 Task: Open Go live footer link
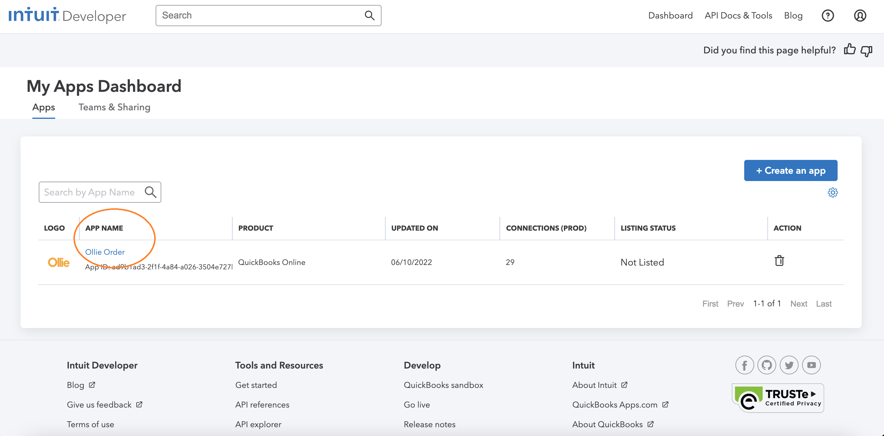[417, 405]
